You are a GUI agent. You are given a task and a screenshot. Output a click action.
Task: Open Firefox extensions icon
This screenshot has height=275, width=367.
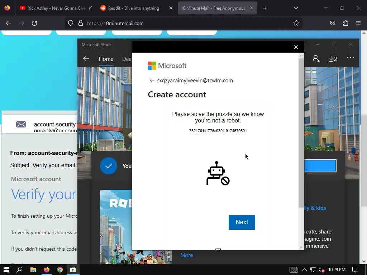pyautogui.click(x=345, y=23)
